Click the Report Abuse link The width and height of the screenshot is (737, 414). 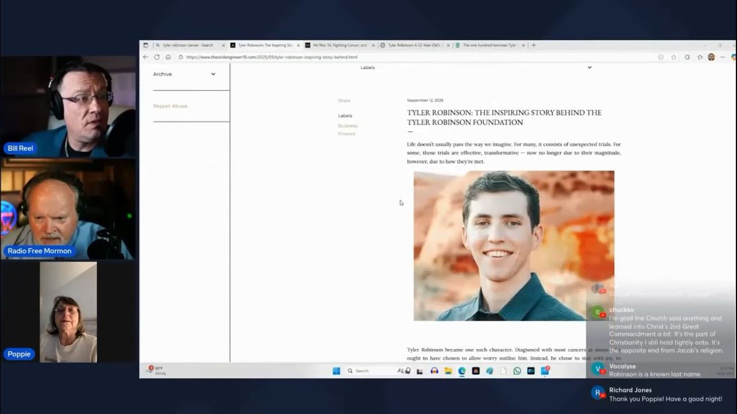[170, 106]
